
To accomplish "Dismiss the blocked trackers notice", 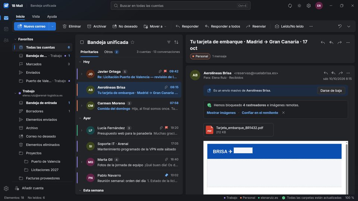I will 283,112.
